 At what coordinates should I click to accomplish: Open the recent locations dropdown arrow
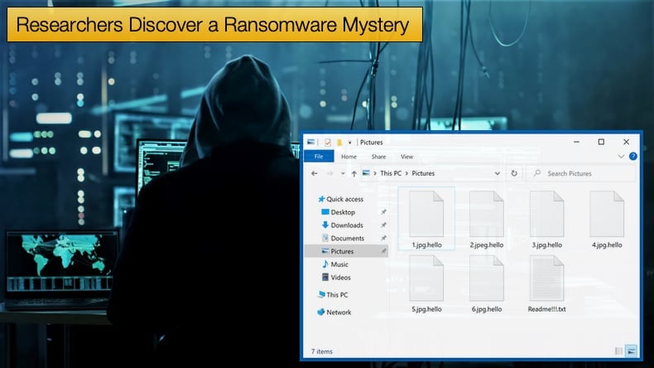343,173
